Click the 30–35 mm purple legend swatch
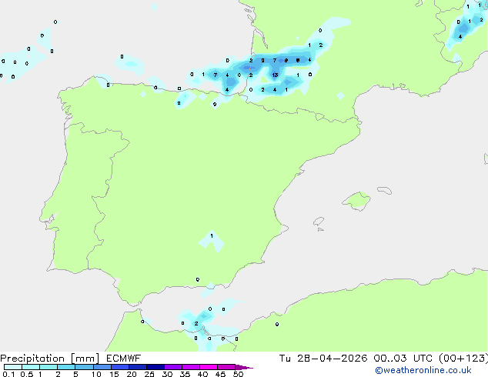The width and height of the screenshot is (488, 377). pos(173,367)
